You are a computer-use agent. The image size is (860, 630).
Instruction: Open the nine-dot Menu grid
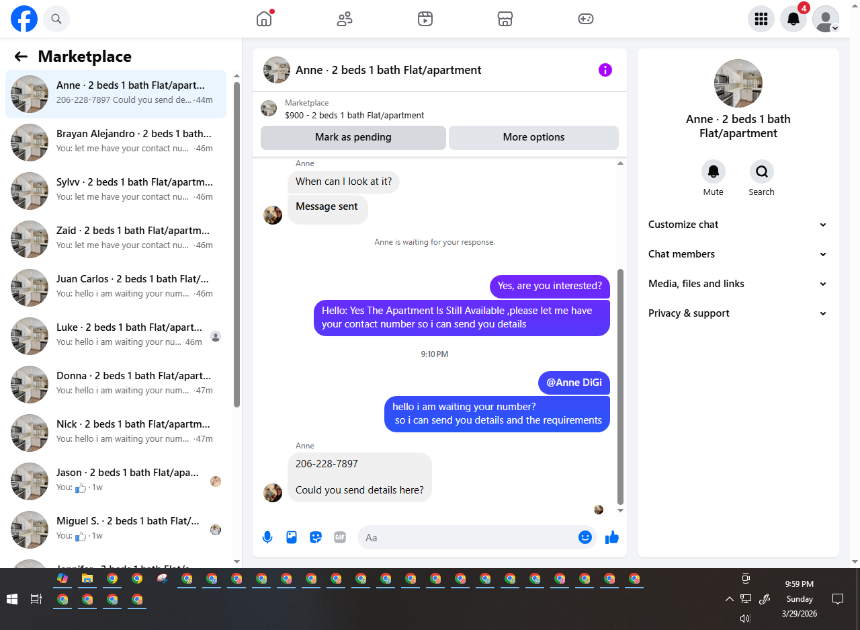click(761, 19)
